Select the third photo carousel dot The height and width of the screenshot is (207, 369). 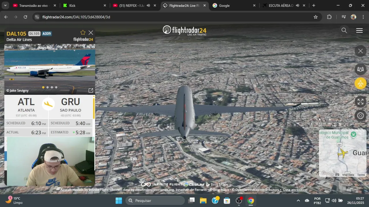[52, 87]
